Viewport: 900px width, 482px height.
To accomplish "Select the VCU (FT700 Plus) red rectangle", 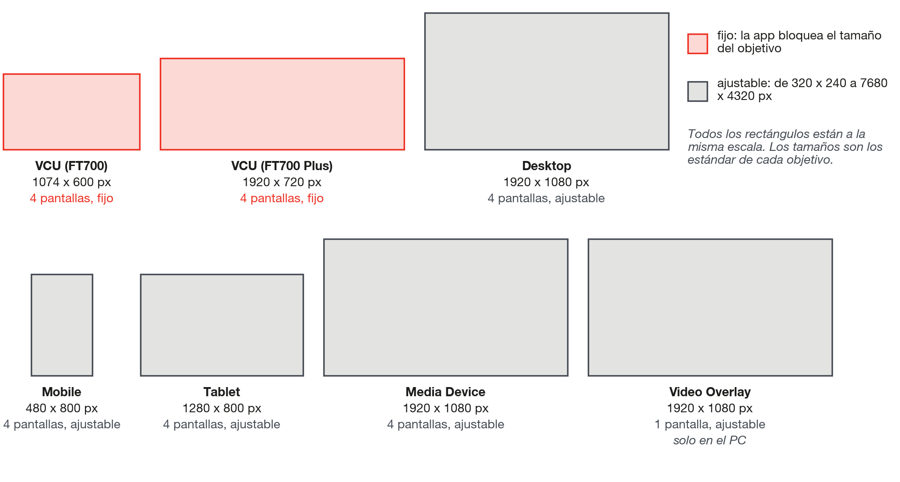I will 282,104.
